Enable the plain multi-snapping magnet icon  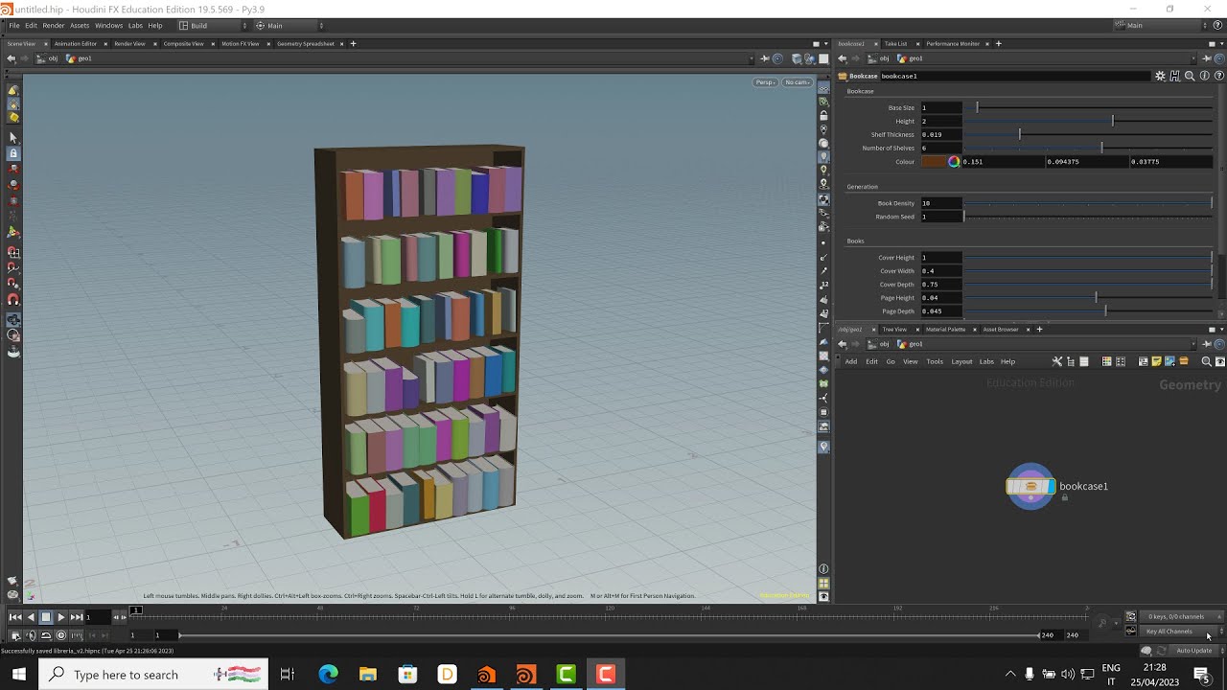(x=13, y=299)
